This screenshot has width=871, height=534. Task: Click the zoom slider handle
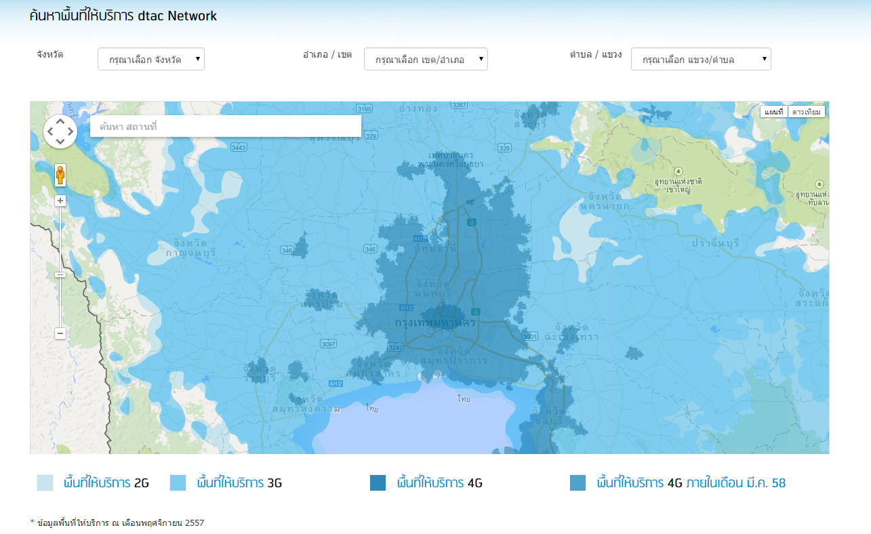[x=60, y=274]
